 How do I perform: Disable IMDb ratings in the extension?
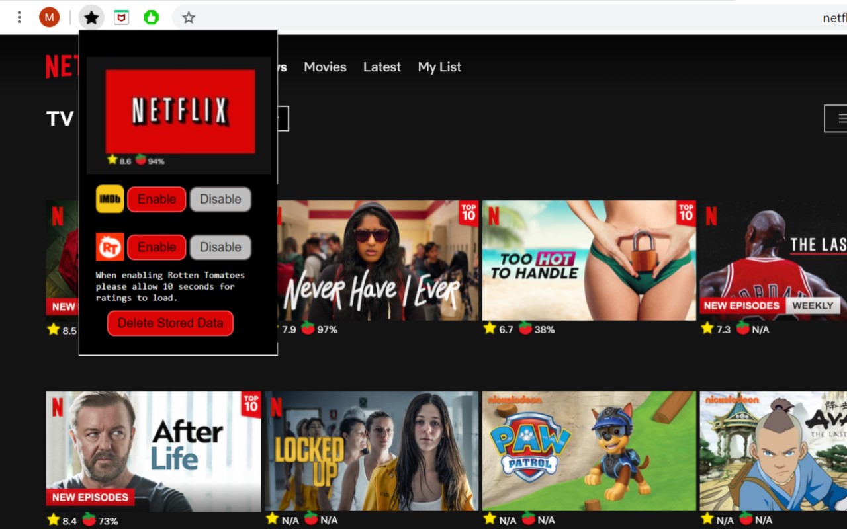220,198
